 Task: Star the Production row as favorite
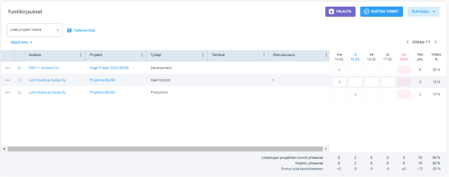click(x=19, y=92)
